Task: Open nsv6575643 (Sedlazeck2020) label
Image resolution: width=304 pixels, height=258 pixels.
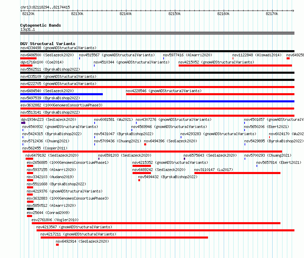Action: [210, 155]
